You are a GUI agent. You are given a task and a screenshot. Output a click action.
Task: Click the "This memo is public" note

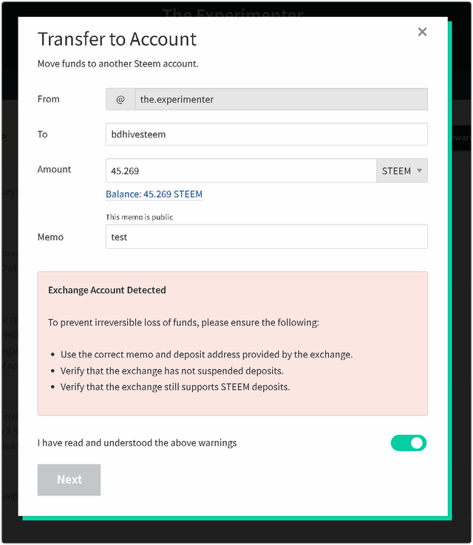pos(140,217)
